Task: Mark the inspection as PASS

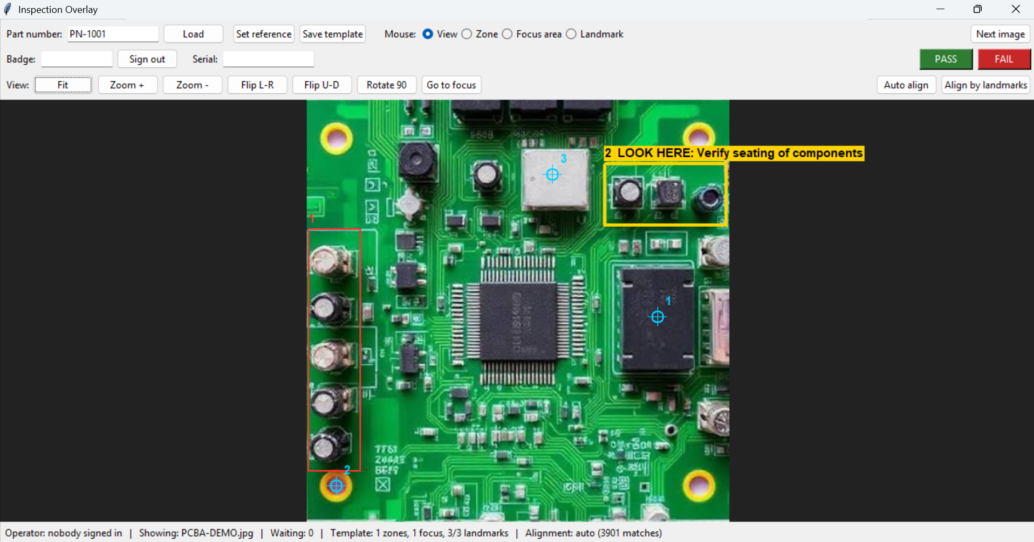Action: point(946,59)
